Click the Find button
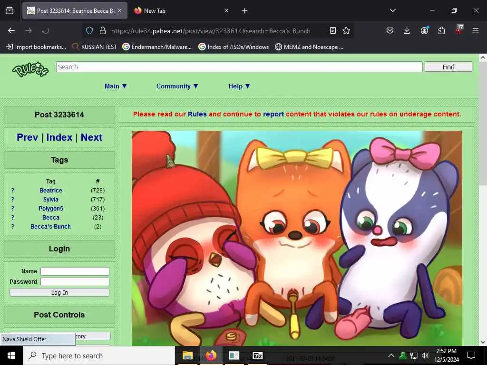487x365 pixels. point(448,67)
